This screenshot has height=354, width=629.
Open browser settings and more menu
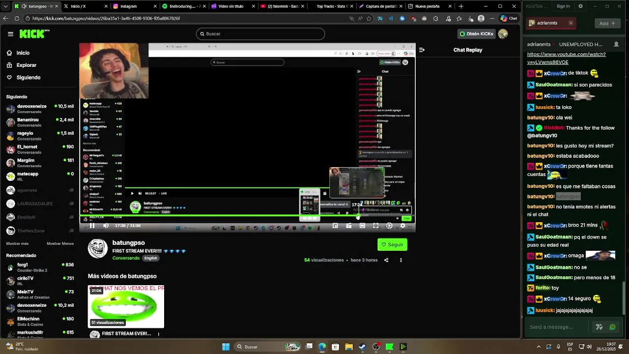(x=492, y=19)
